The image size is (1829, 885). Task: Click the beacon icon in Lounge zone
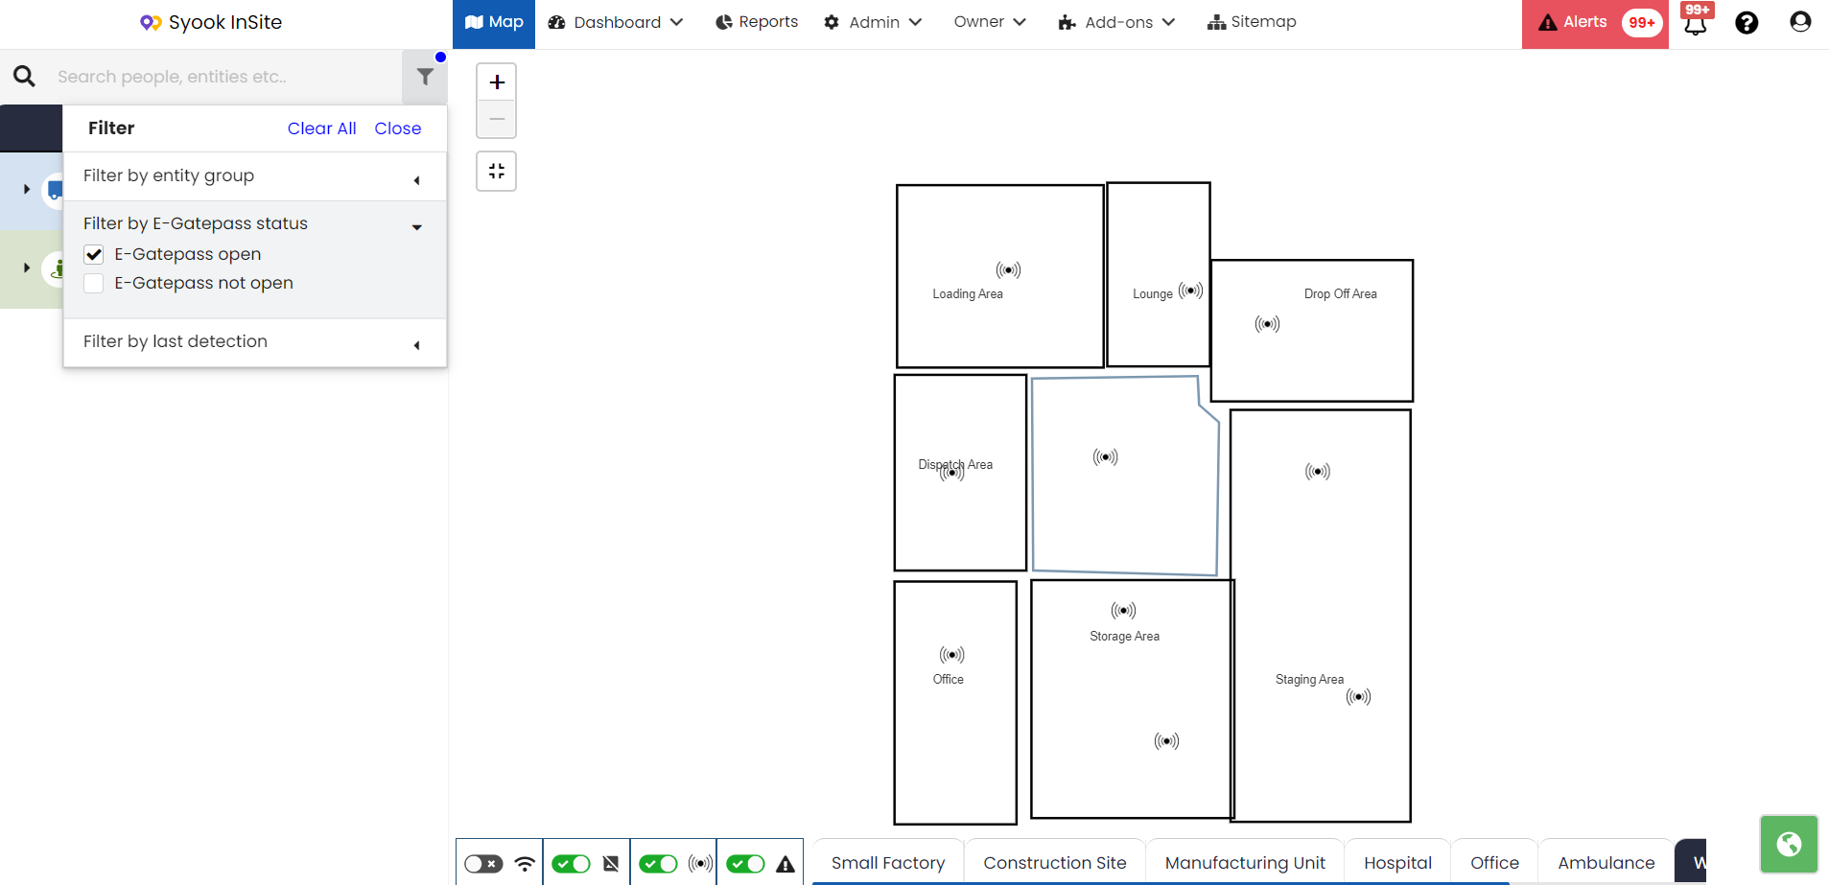click(x=1190, y=291)
